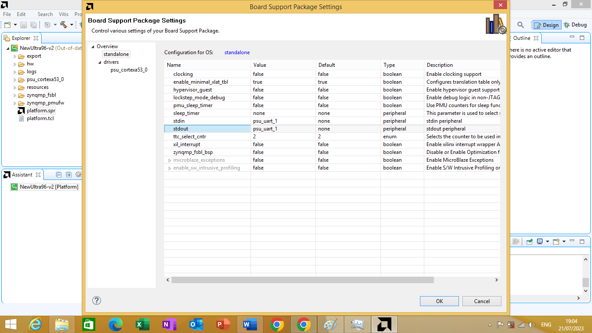This screenshot has width=592, height=333.
Task: Click clocking value false cell
Action: [283, 74]
